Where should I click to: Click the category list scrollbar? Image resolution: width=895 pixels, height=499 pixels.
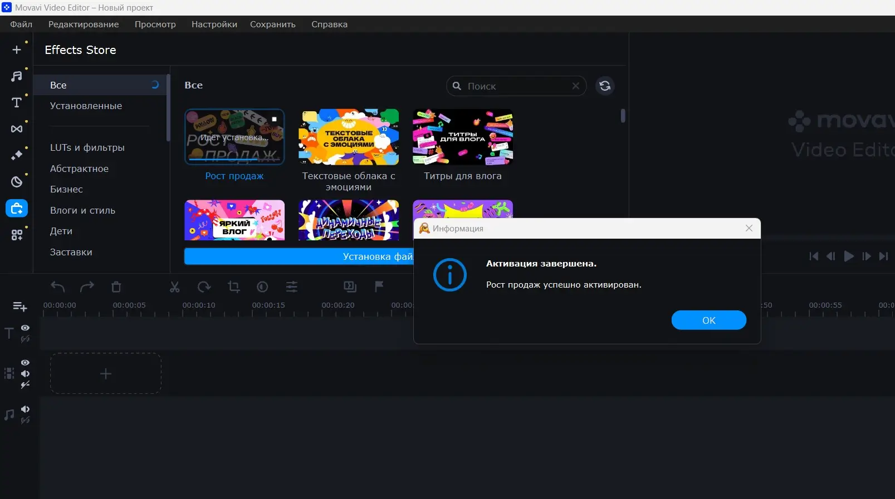[168, 108]
